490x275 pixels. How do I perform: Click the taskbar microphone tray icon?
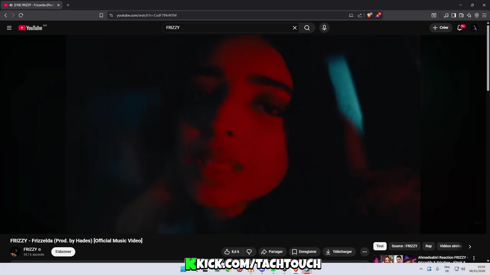[438, 269]
